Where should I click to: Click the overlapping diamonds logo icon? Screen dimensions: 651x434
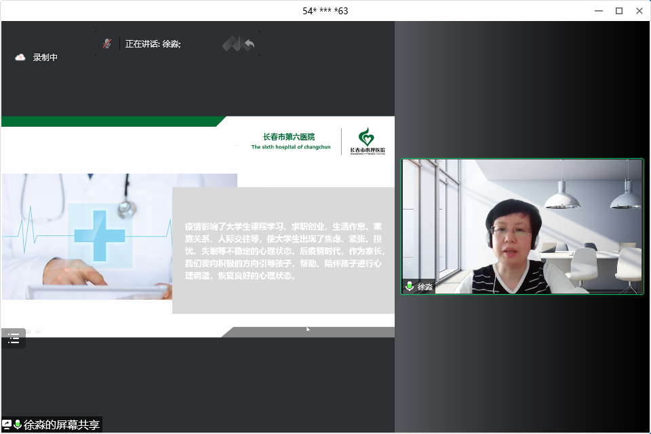click(x=231, y=44)
